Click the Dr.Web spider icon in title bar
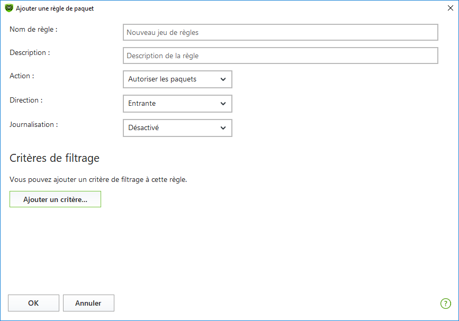The image size is (459, 321). pos(9,8)
